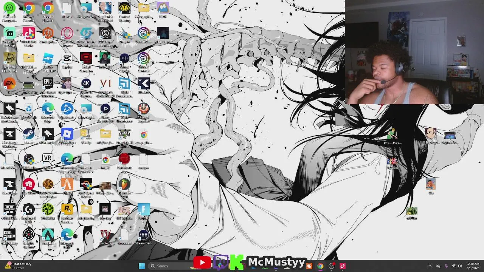Select the MyInstants App icon
This screenshot has width=484, height=272.
(124, 163)
